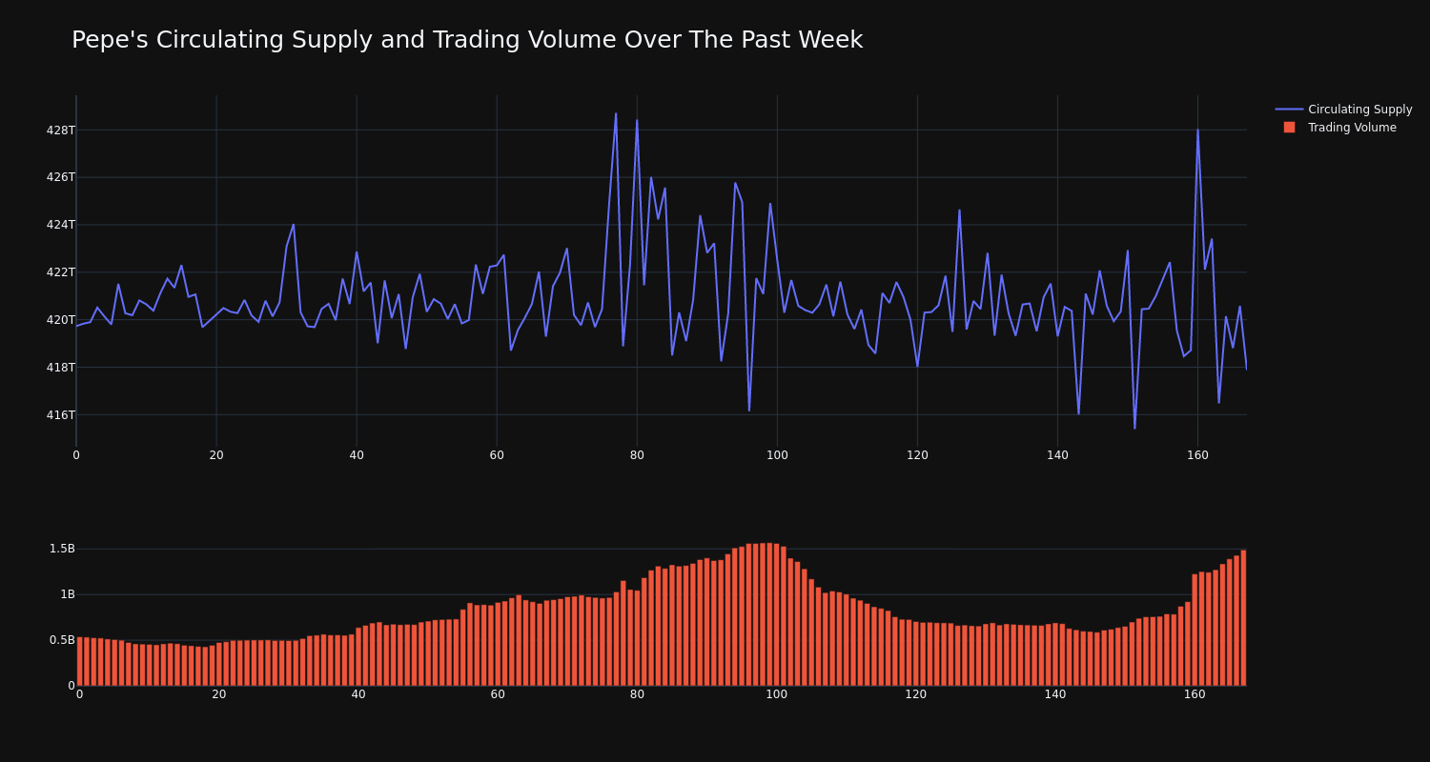Click the supply line spike near hour 160
Viewport: 1430px width, 762px height.
pyautogui.click(x=1197, y=130)
